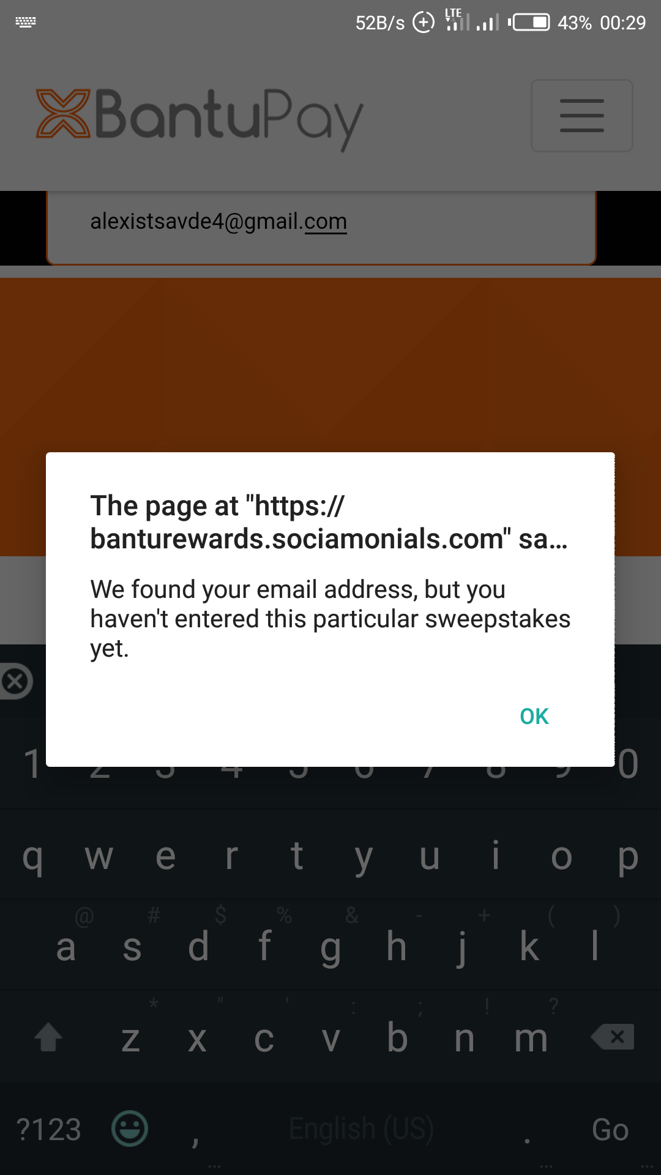Screen dimensions: 661x1175
Task: Dismiss the keyboard toolbar X icon
Action: point(15,681)
